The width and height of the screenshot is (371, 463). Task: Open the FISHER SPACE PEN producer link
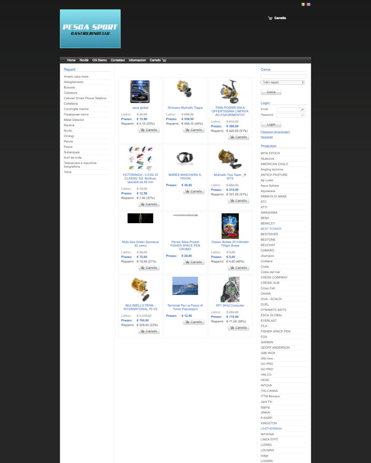click(275, 332)
